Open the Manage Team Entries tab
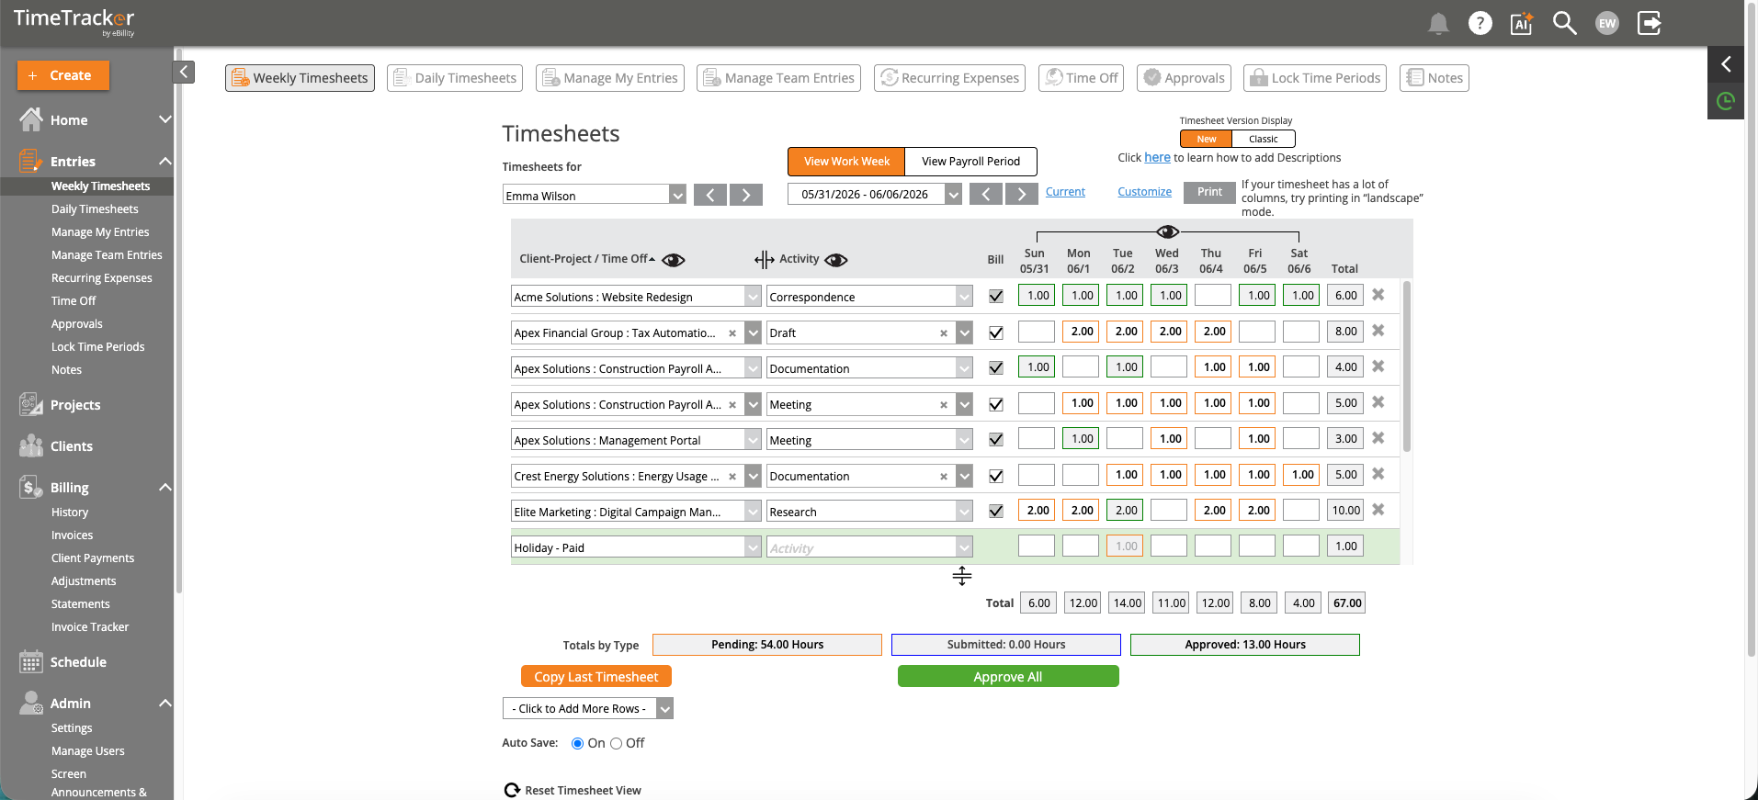Viewport: 1758px width, 800px height. pyautogui.click(x=778, y=78)
